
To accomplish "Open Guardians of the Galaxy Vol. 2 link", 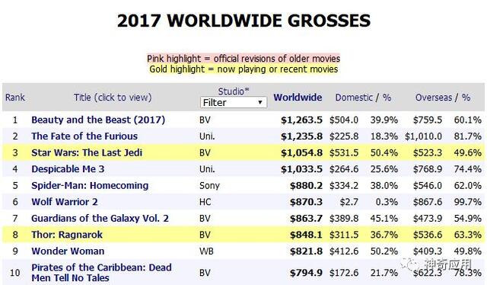I will pos(100,219).
